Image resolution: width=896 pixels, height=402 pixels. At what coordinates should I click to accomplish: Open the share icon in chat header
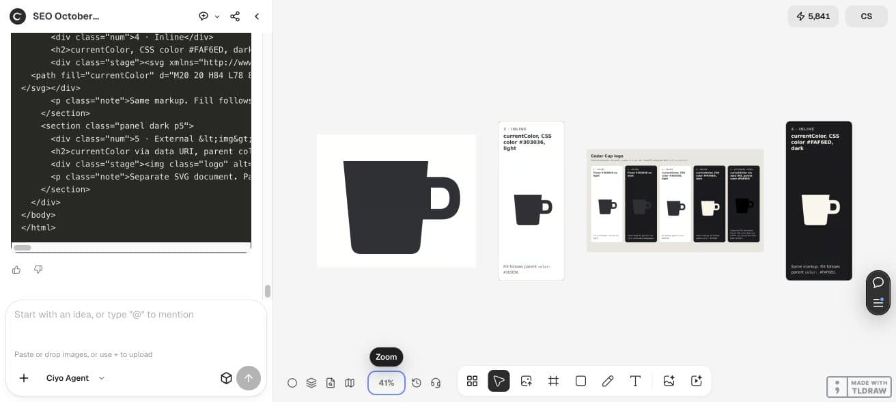(235, 16)
